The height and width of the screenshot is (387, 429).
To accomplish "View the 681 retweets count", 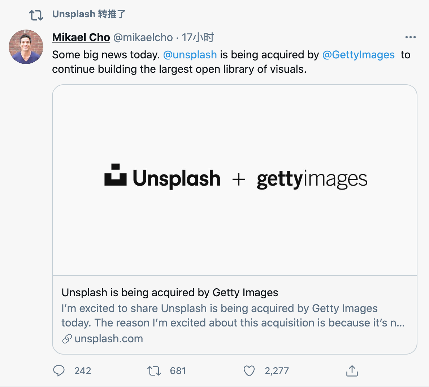I will point(178,371).
